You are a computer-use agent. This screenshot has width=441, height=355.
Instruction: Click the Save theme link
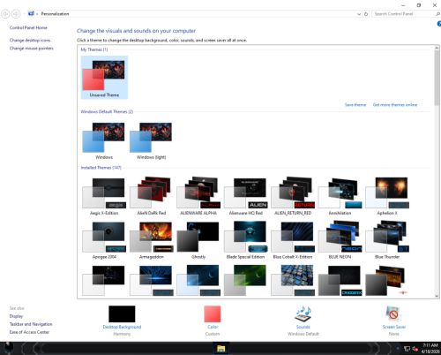[355, 105]
